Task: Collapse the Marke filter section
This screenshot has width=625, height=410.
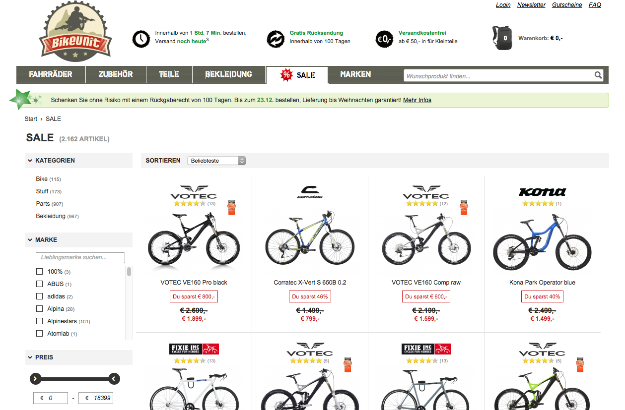Action: (30, 240)
